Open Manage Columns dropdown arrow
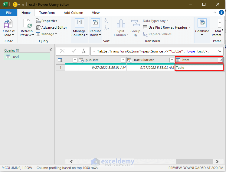The width and height of the screenshot is (226, 172). pyautogui.click(x=87, y=35)
